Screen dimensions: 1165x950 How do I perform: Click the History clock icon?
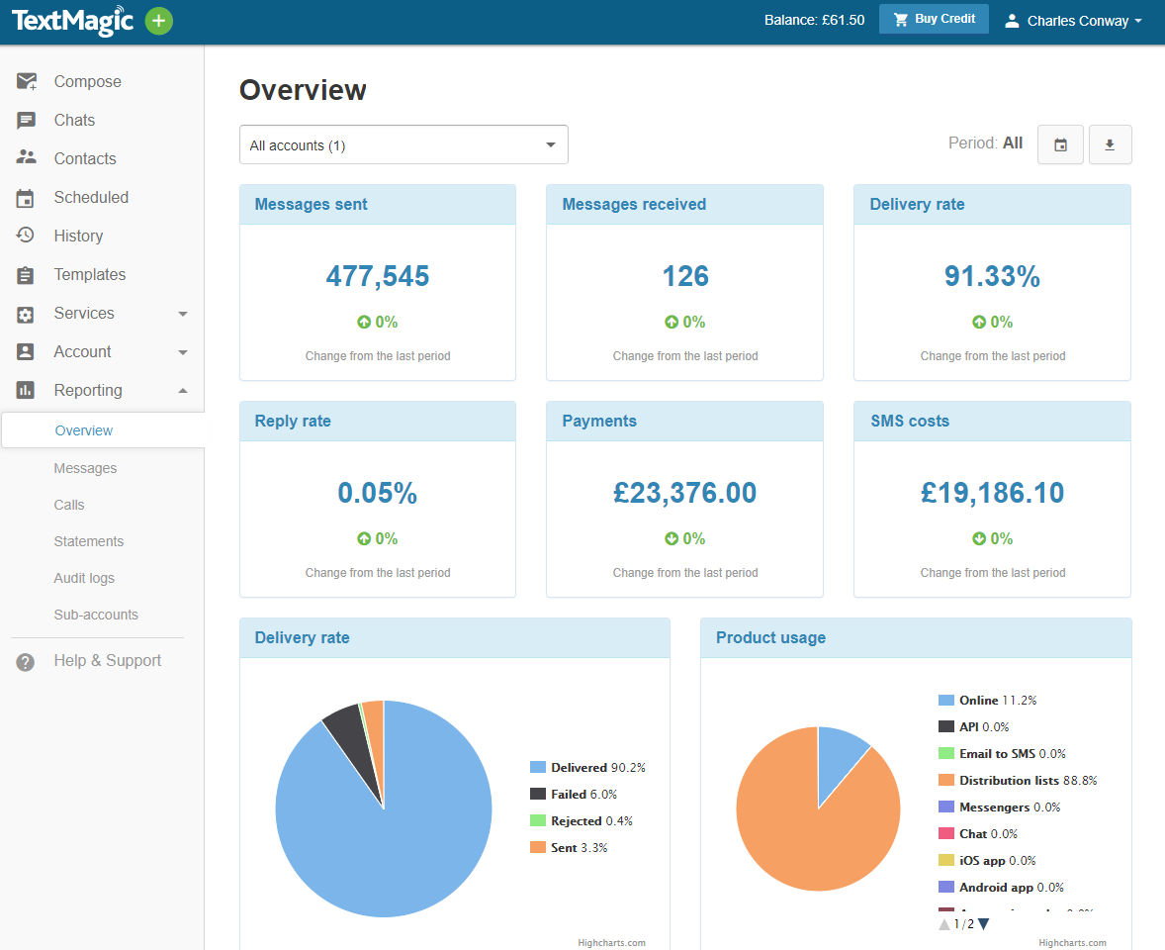click(x=26, y=236)
